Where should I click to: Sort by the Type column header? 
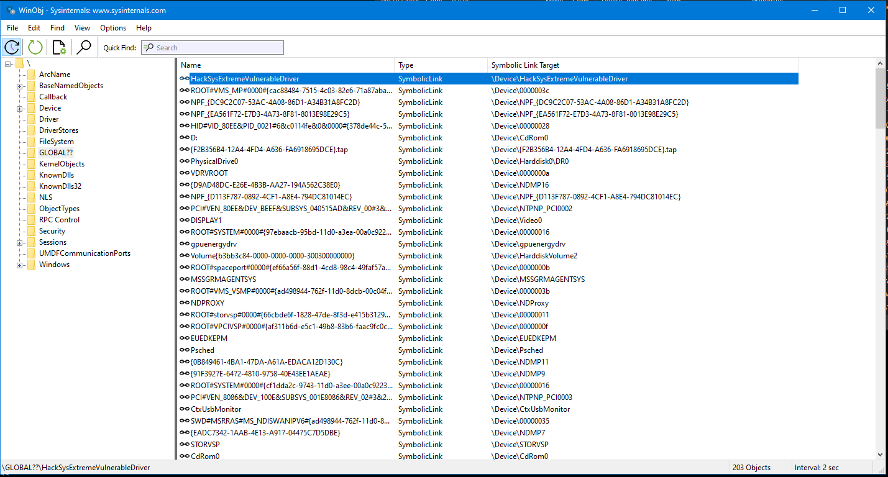pos(441,65)
